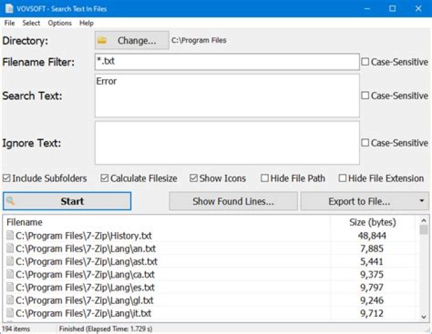The height and width of the screenshot is (334, 432).
Task: Click file icon beside ca.txt row
Action: pyautogui.click(x=10, y=274)
